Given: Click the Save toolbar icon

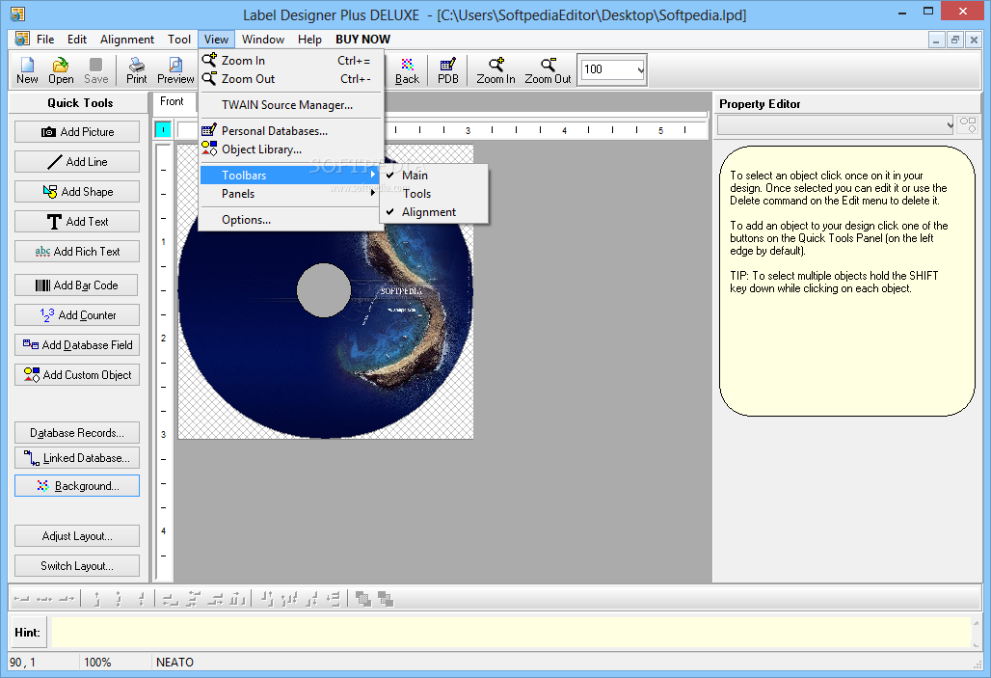Looking at the screenshot, I should pos(96,70).
